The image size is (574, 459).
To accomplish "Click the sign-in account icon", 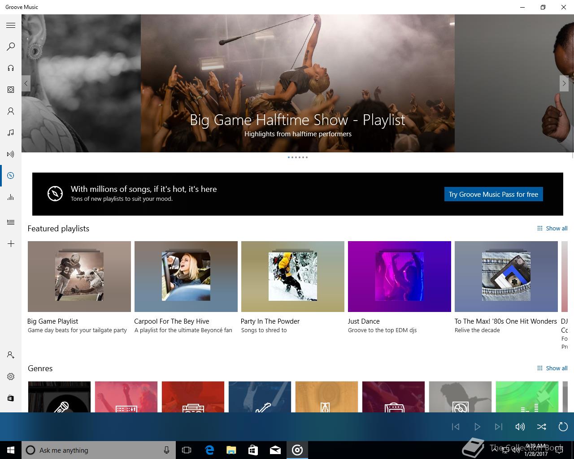I will pyautogui.click(x=11, y=355).
